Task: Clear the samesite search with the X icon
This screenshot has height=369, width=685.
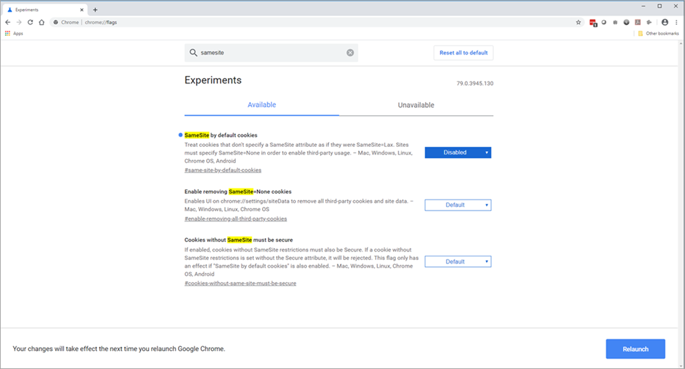Action: pyautogui.click(x=350, y=53)
